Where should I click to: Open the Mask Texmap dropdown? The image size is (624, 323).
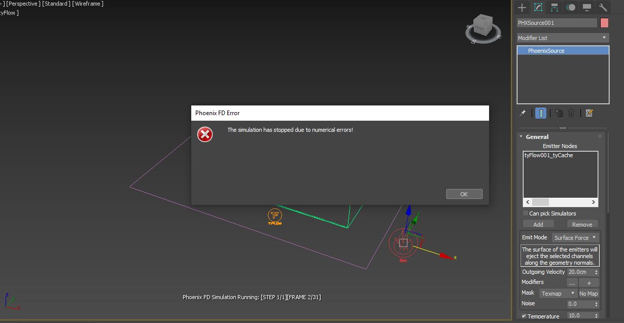click(x=558, y=294)
